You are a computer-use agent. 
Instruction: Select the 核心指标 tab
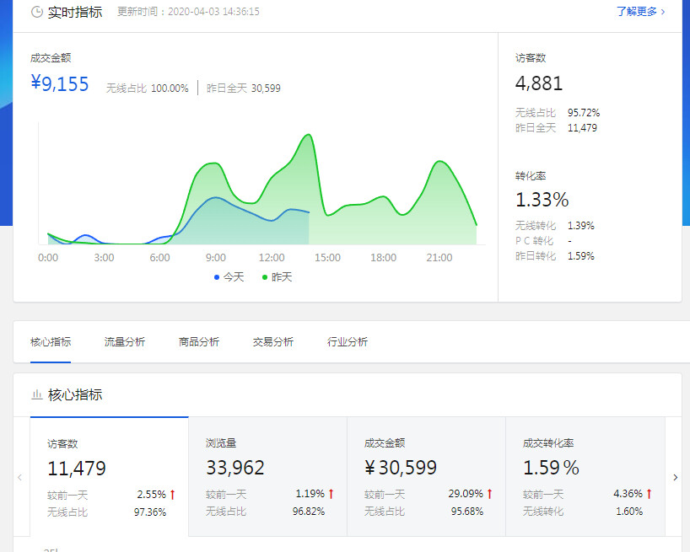pyautogui.click(x=51, y=342)
